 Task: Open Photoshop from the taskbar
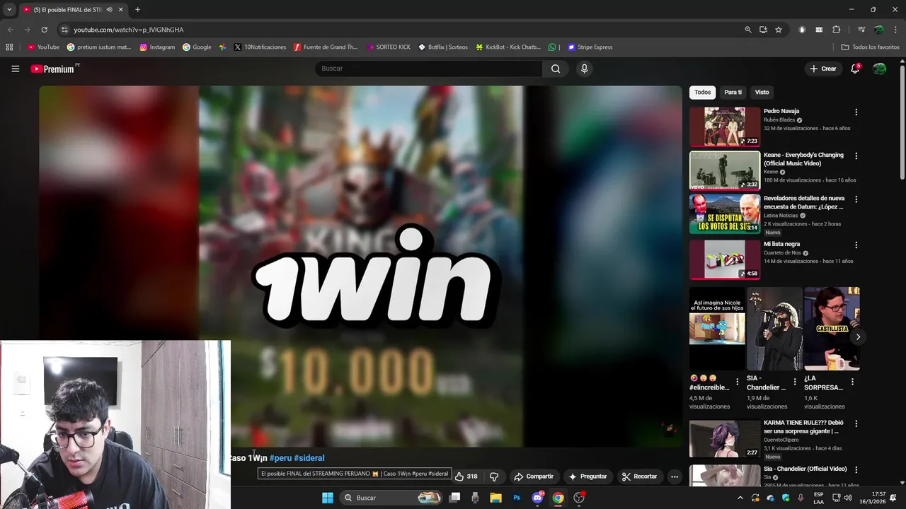[517, 498]
